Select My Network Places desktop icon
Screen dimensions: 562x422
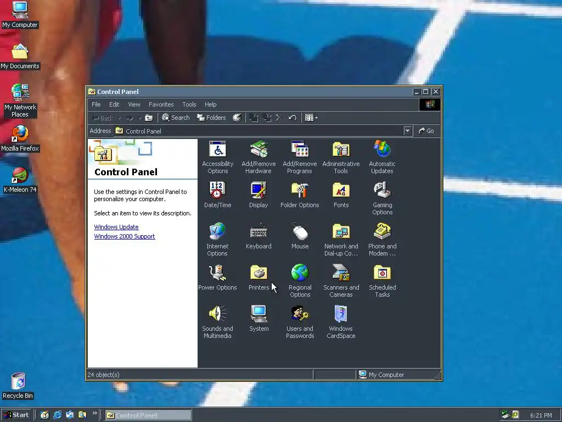tap(20, 101)
